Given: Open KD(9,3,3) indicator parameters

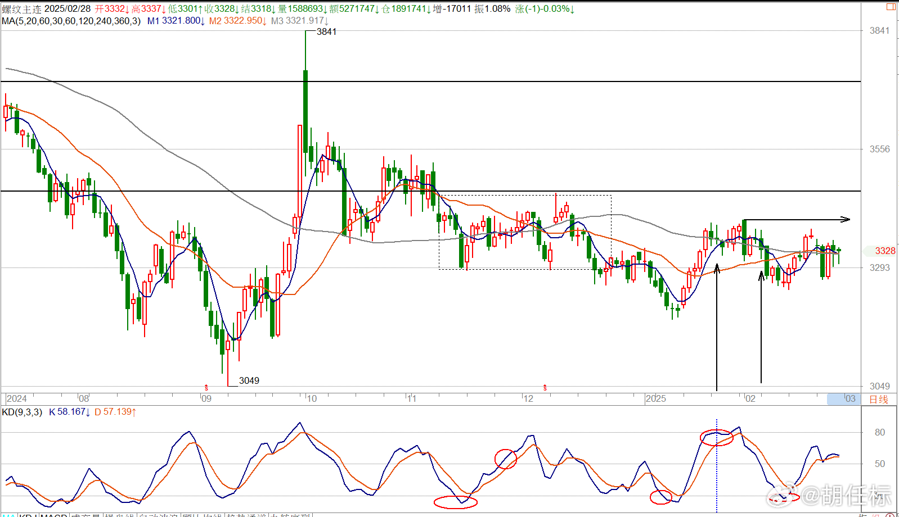Looking at the screenshot, I should coord(22,412).
